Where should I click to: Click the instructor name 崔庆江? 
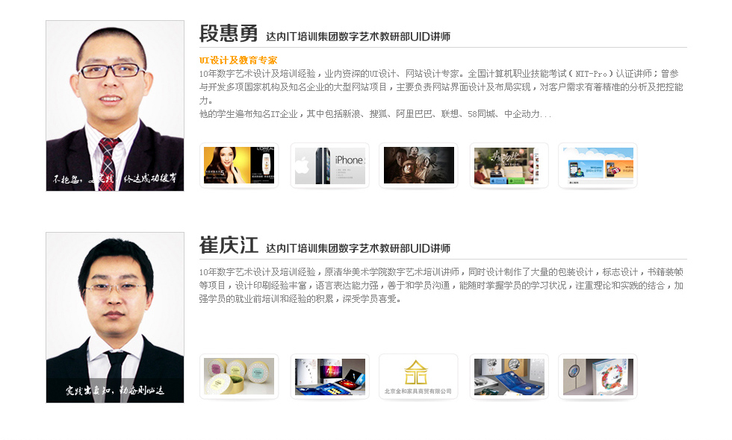[229, 245]
